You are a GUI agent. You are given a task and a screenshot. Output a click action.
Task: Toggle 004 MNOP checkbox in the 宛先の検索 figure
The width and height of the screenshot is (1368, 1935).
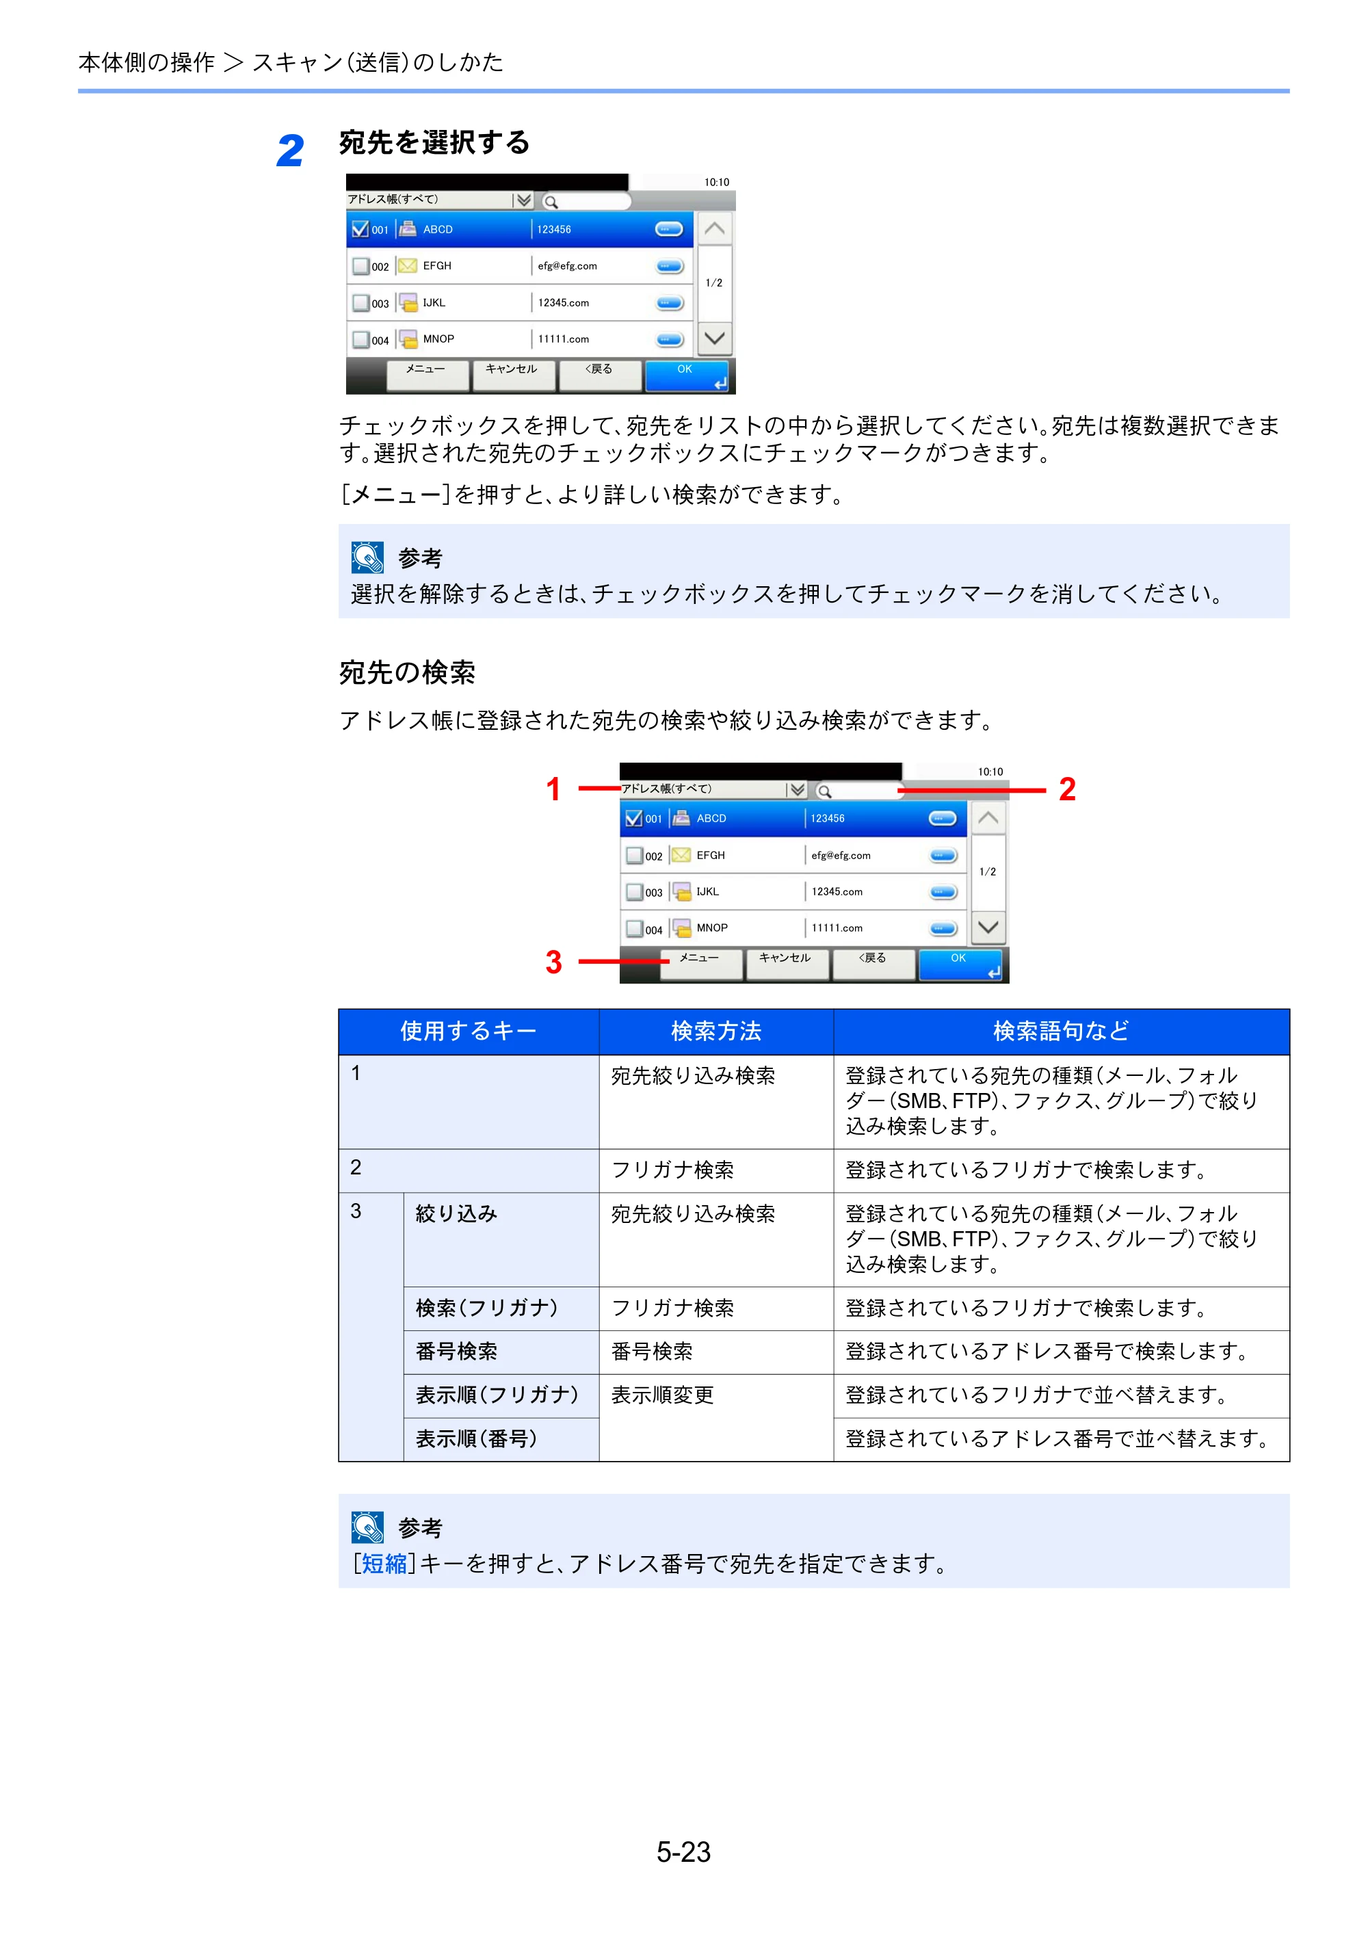[x=634, y=929]
